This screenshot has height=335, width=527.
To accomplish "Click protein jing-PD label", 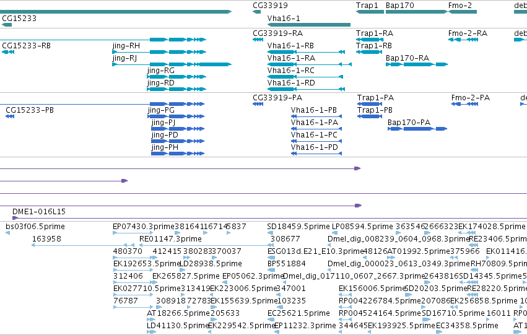I will click(x=165, y=135).
